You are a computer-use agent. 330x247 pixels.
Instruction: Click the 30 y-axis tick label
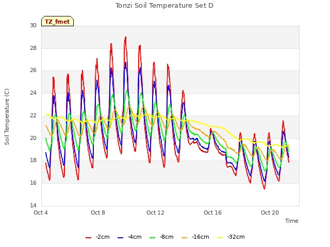point(33,25)
